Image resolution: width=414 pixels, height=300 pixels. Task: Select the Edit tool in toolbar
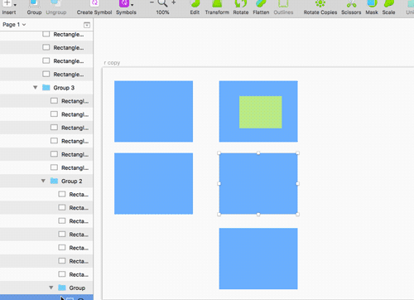(x=195, y=3)
